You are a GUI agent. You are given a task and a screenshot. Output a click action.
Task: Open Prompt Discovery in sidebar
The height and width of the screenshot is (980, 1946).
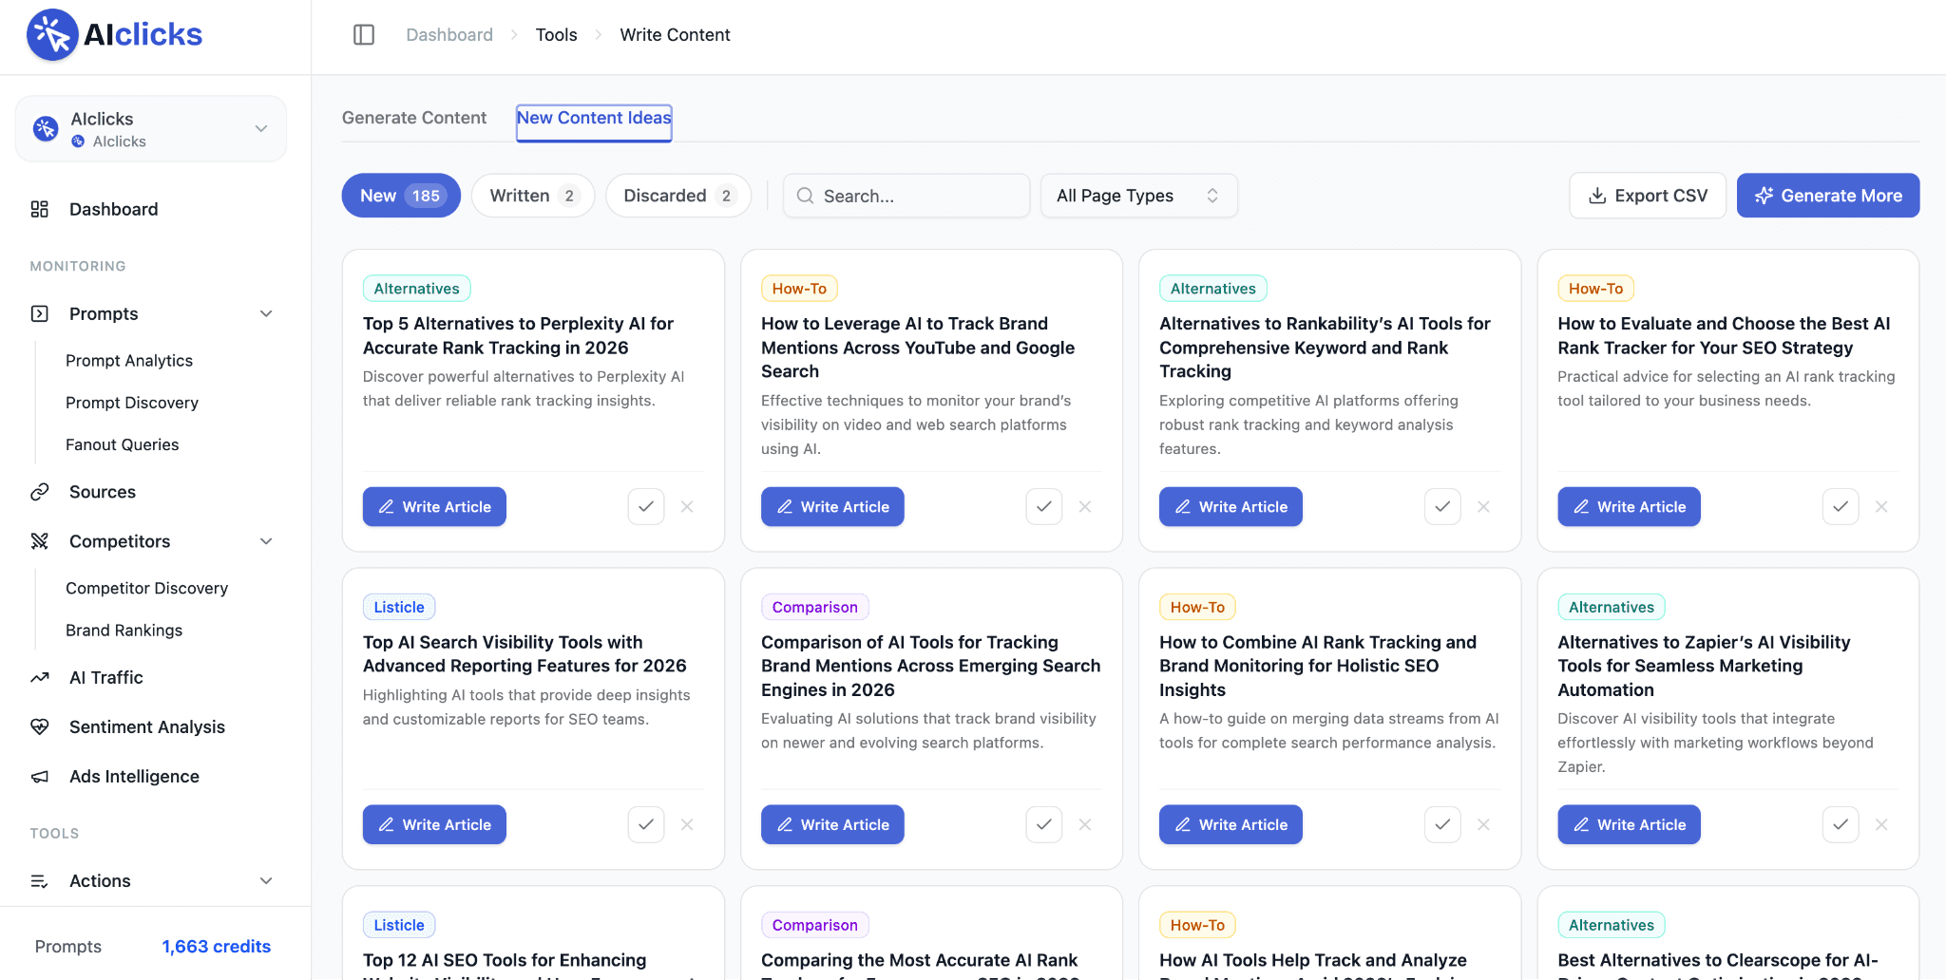(132, 403)
